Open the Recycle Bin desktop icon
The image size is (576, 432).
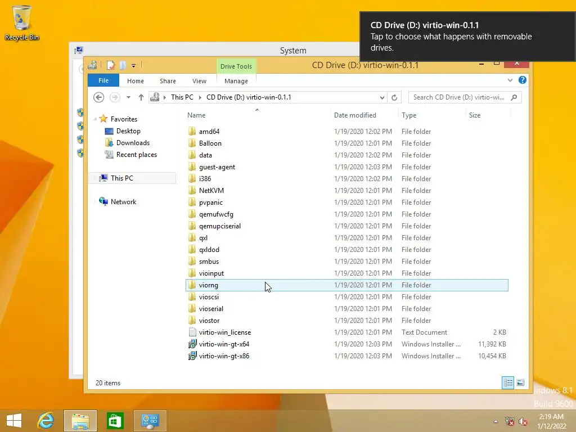(x=22, y=22)
